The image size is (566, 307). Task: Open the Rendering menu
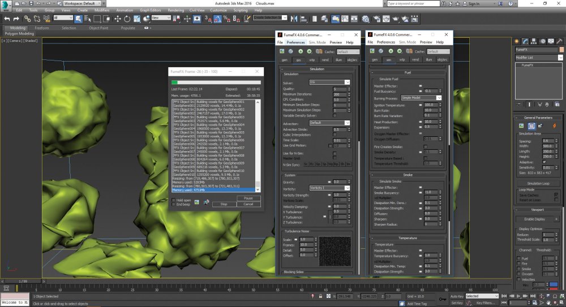point(176,11)
